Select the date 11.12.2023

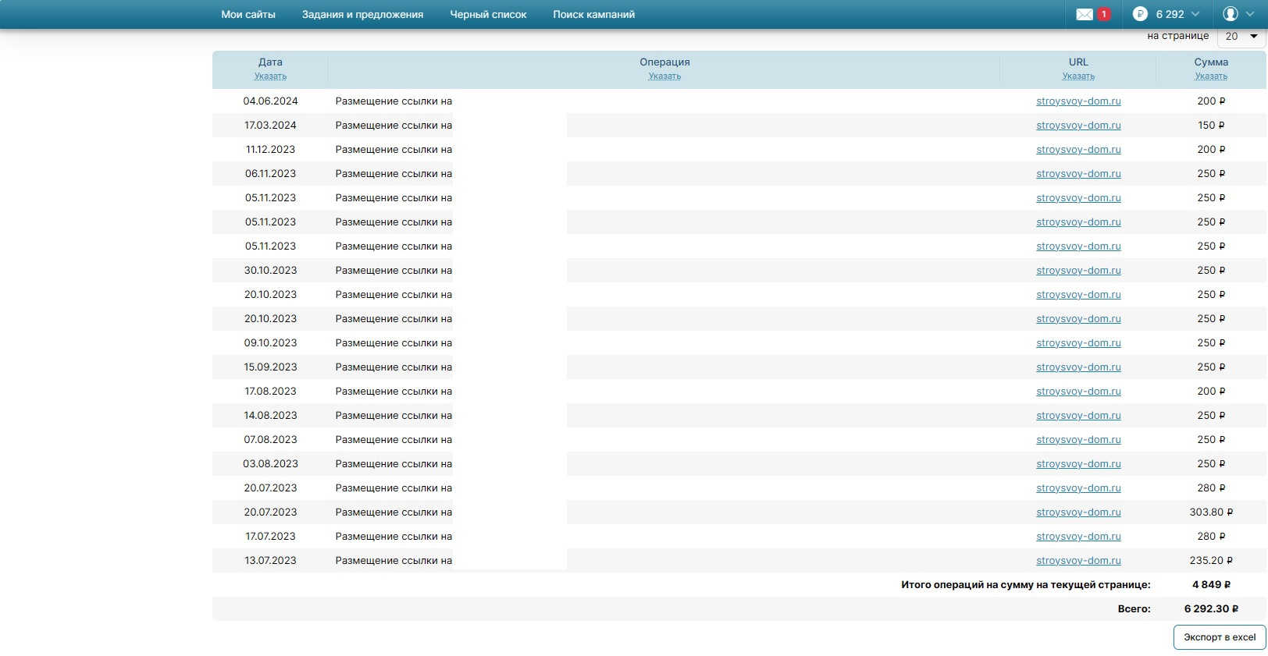point(270,150)
